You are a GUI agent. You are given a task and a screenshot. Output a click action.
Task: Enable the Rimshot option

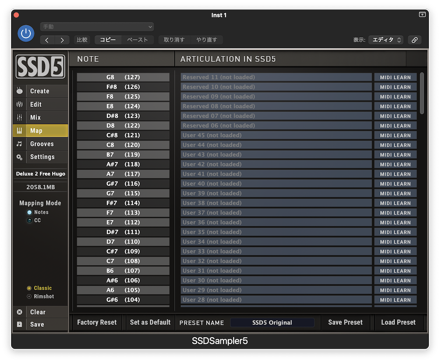pyautogui.click(x=29, y=296)
